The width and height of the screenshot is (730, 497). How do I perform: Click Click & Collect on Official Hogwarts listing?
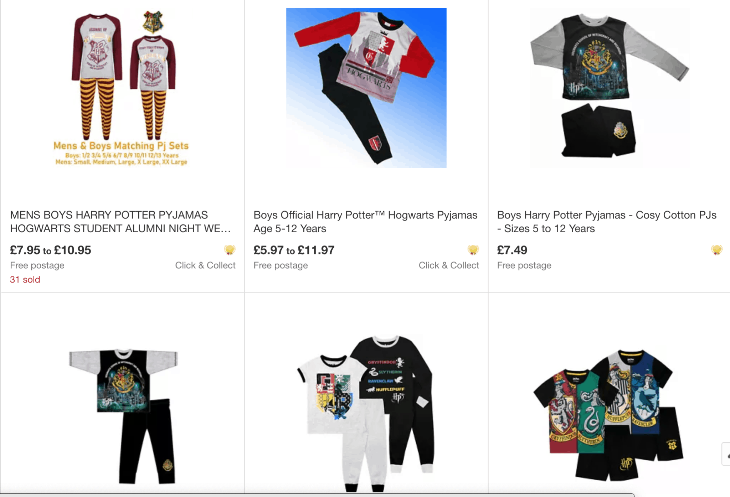point(449,265)
